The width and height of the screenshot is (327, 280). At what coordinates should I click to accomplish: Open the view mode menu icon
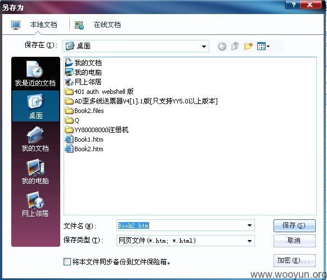[x=263, y=46]
